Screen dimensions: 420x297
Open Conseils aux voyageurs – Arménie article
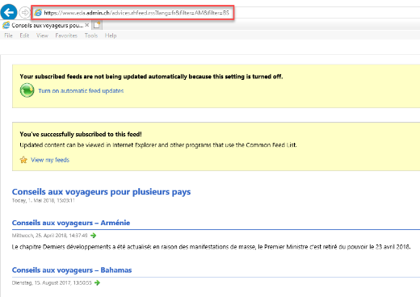click(x=71, y=223)
